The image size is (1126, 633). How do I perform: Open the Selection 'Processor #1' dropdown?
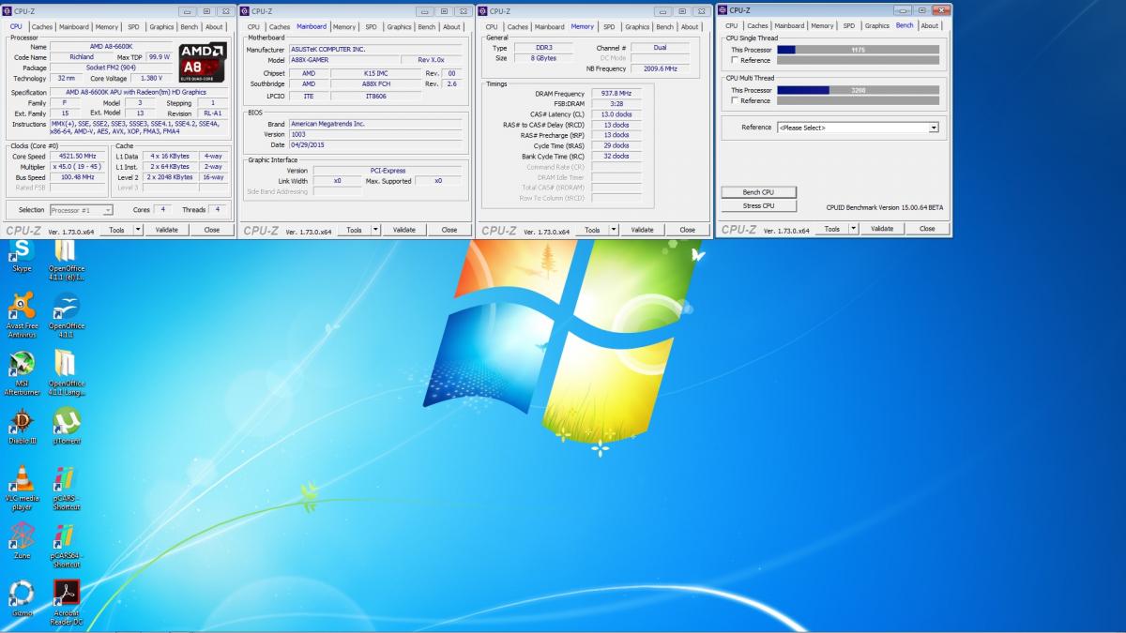click(x=82, y=210)
